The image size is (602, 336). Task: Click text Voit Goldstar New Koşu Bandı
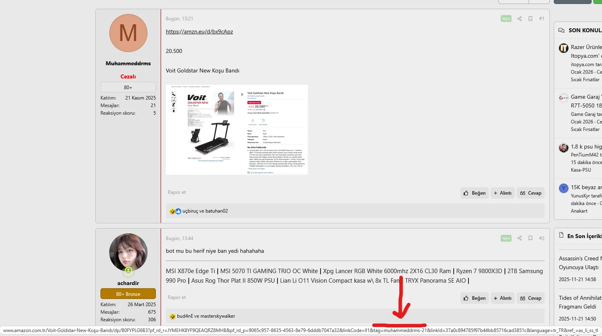pos(203,70)
